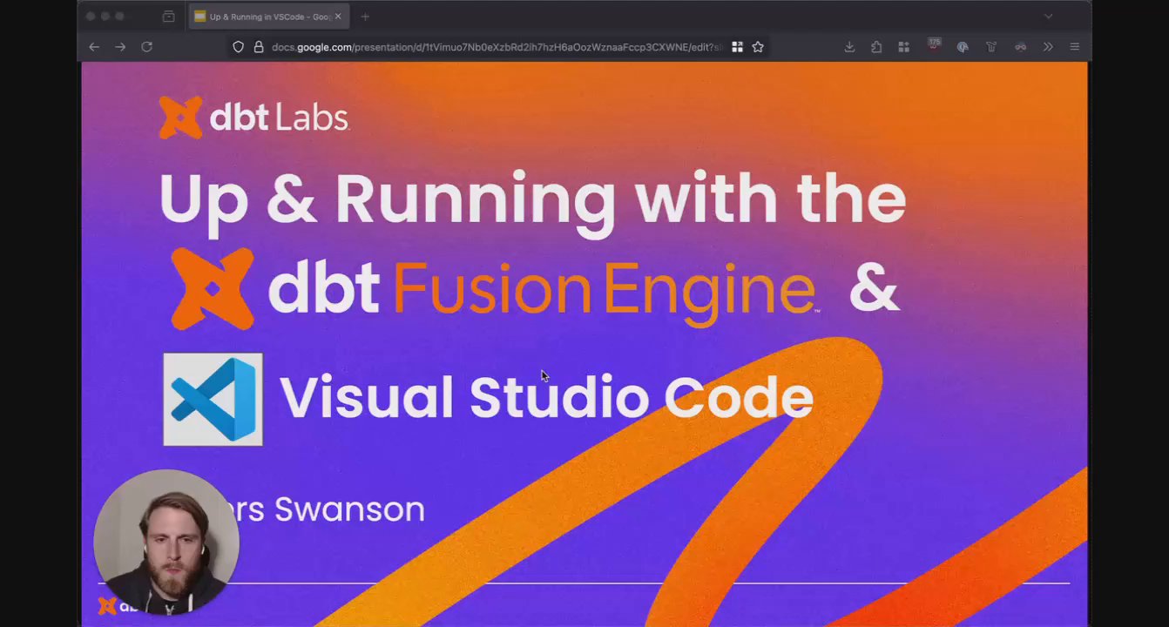Click the extension badge showing 175
Viewport: 1169px width, 627px height.
[x=934, y=44]
